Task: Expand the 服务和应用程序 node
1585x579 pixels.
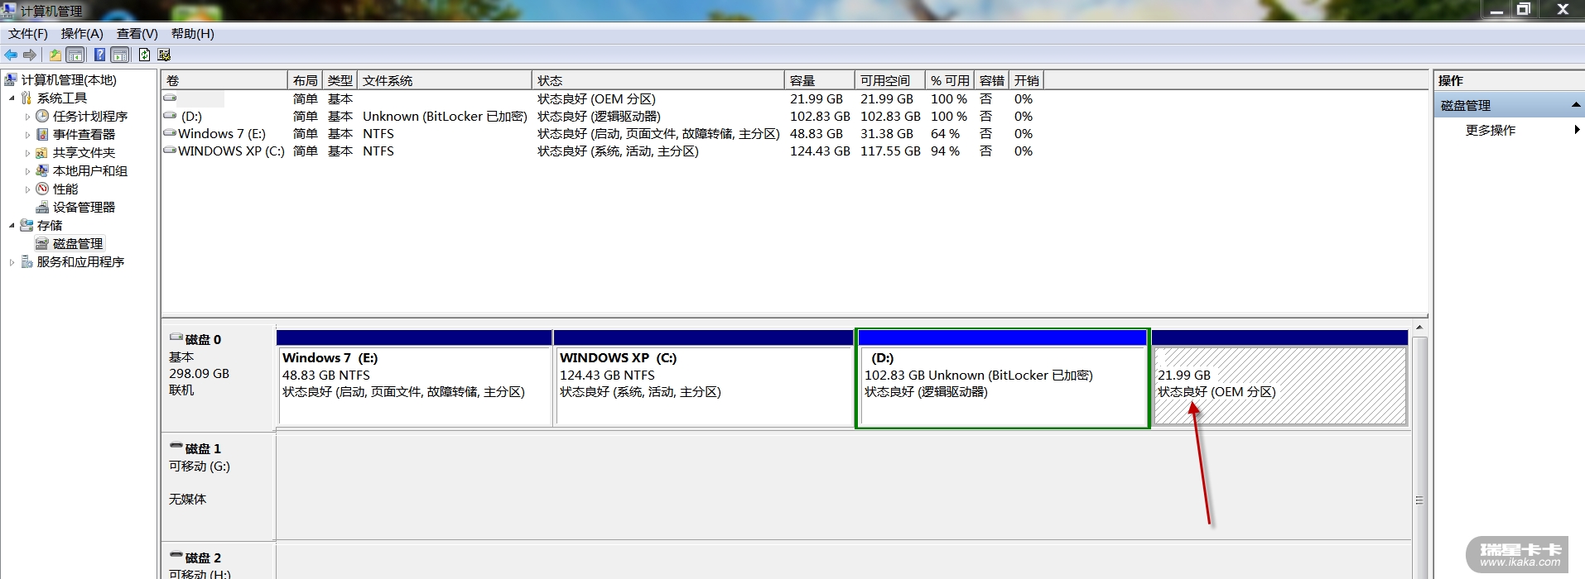Action: click(x=12, y=262)
